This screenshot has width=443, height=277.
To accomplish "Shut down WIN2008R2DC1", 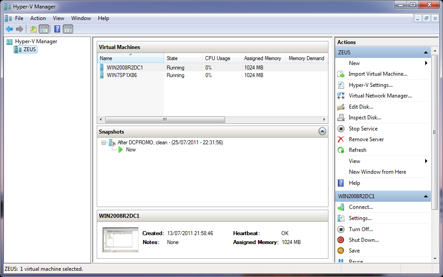I will (x=363, y=240).
